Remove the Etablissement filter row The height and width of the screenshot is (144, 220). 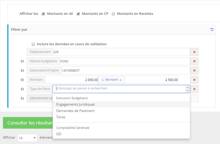tap(194, 52)
